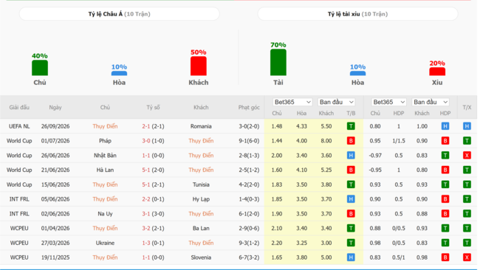Click the Nhật Bản team name

coord(105,156)
